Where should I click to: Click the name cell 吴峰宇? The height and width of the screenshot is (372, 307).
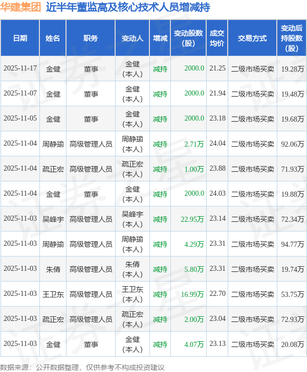53,219
